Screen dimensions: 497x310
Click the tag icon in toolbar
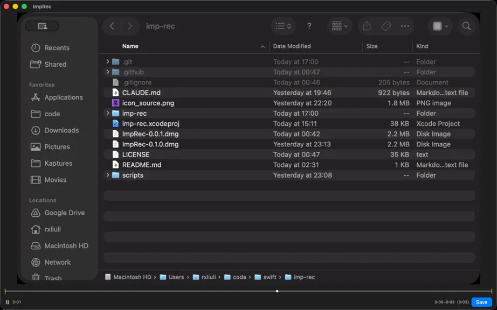point(386,26)
